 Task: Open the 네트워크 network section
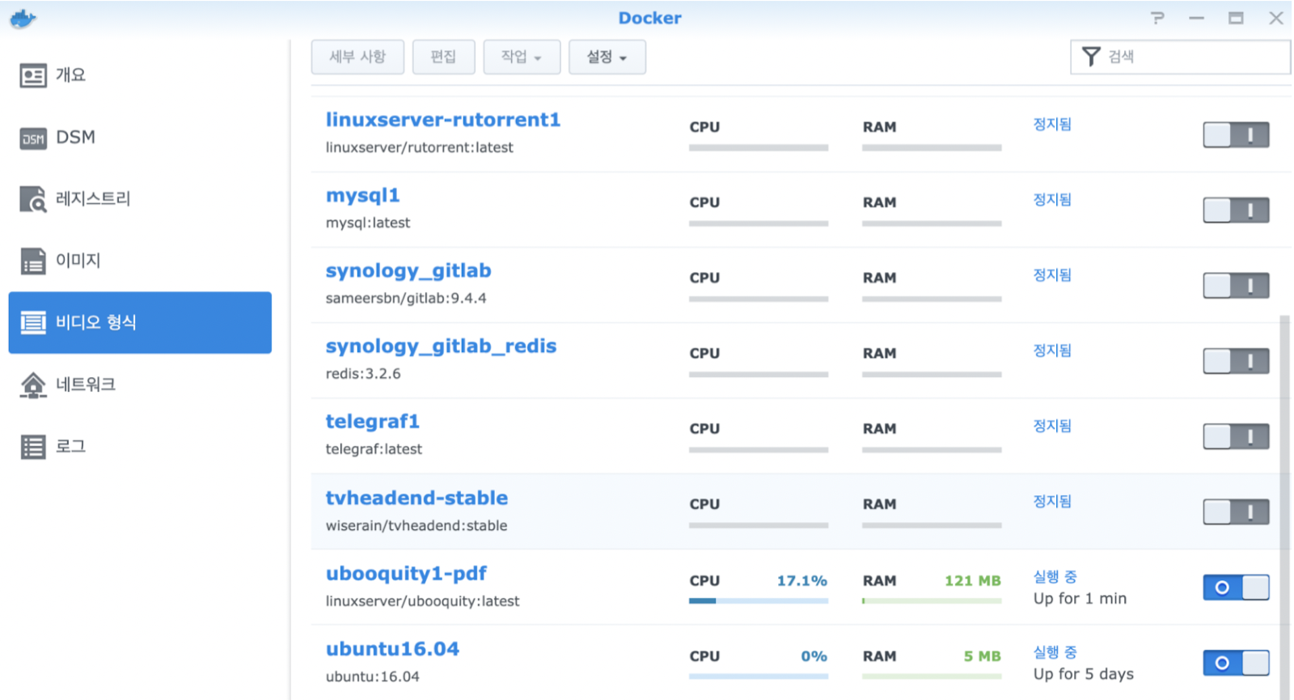click(x=140, y=384)
